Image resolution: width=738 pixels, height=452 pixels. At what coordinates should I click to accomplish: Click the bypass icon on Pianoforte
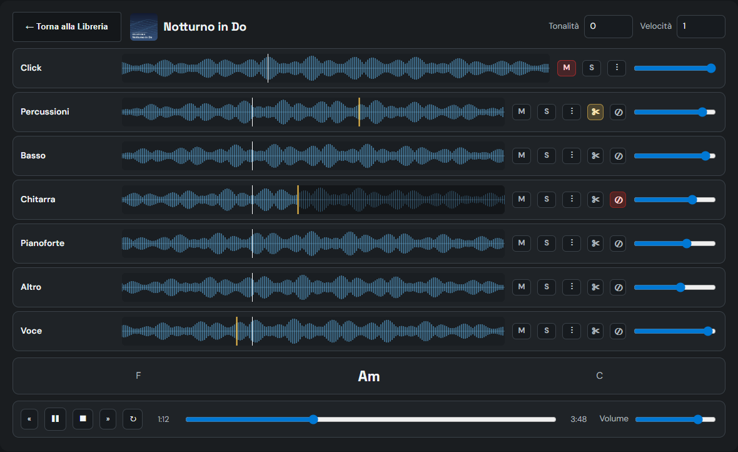click(618, 243)
